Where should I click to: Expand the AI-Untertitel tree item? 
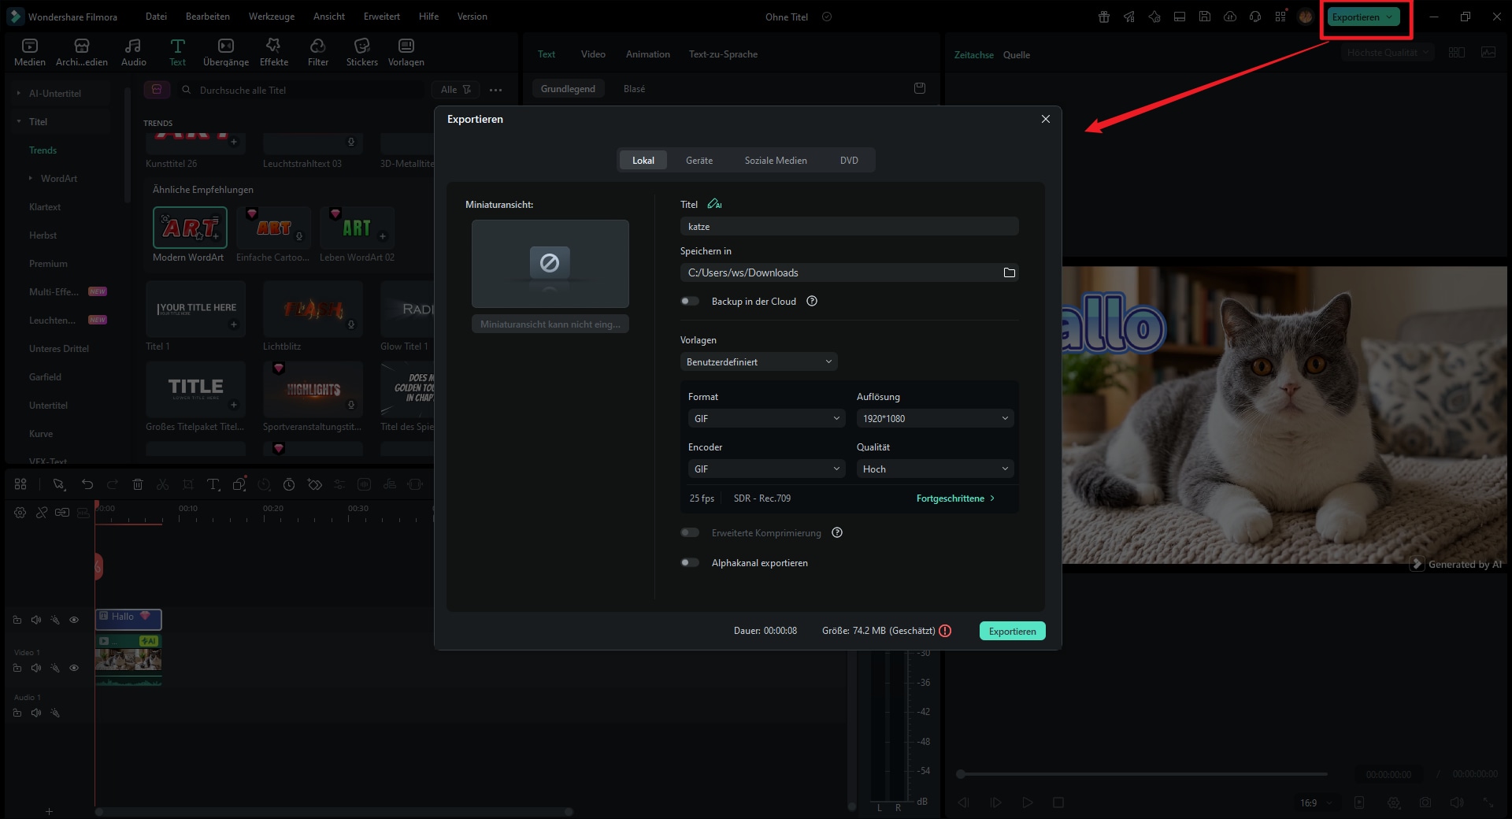[19, 93]
